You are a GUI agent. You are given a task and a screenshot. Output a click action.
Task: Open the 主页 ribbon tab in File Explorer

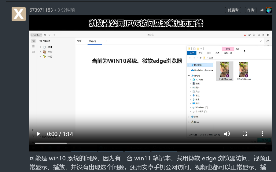pos(200,53)
